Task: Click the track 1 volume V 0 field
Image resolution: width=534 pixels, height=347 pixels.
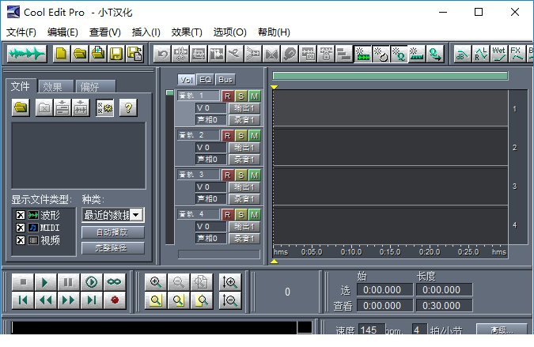Action: (210, 108)
